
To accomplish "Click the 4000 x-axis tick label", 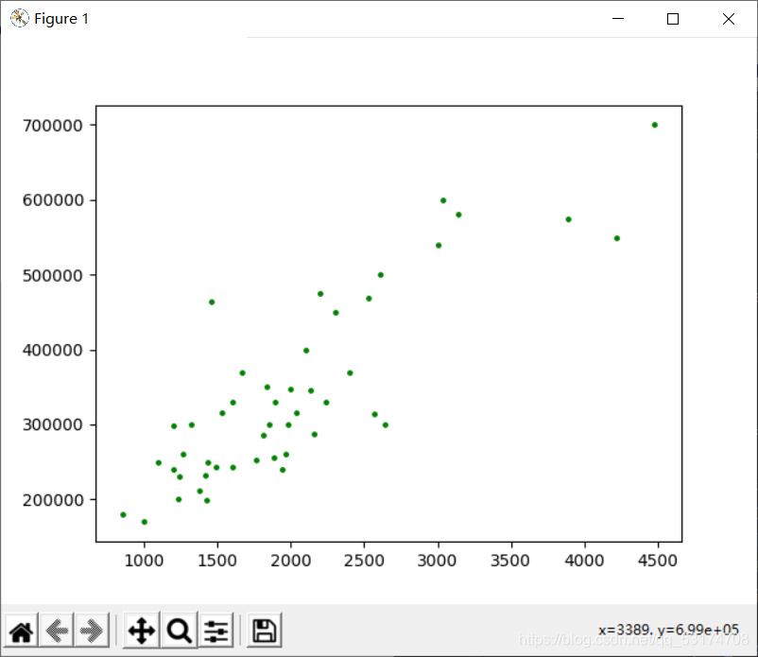I will click(584, 561).
